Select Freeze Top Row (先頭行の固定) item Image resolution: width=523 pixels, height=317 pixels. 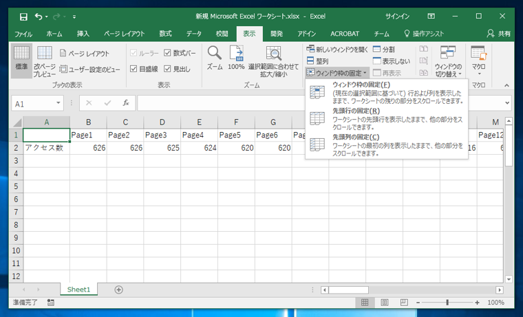pyautogui.click(x=387, y=119)
